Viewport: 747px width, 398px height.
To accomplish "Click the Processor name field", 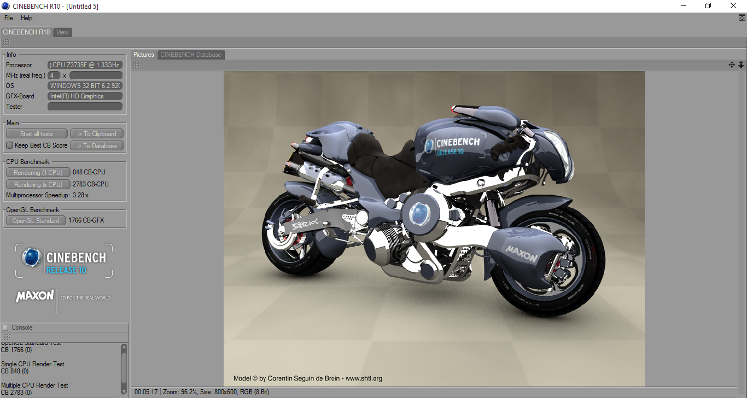I will point(85,65).
